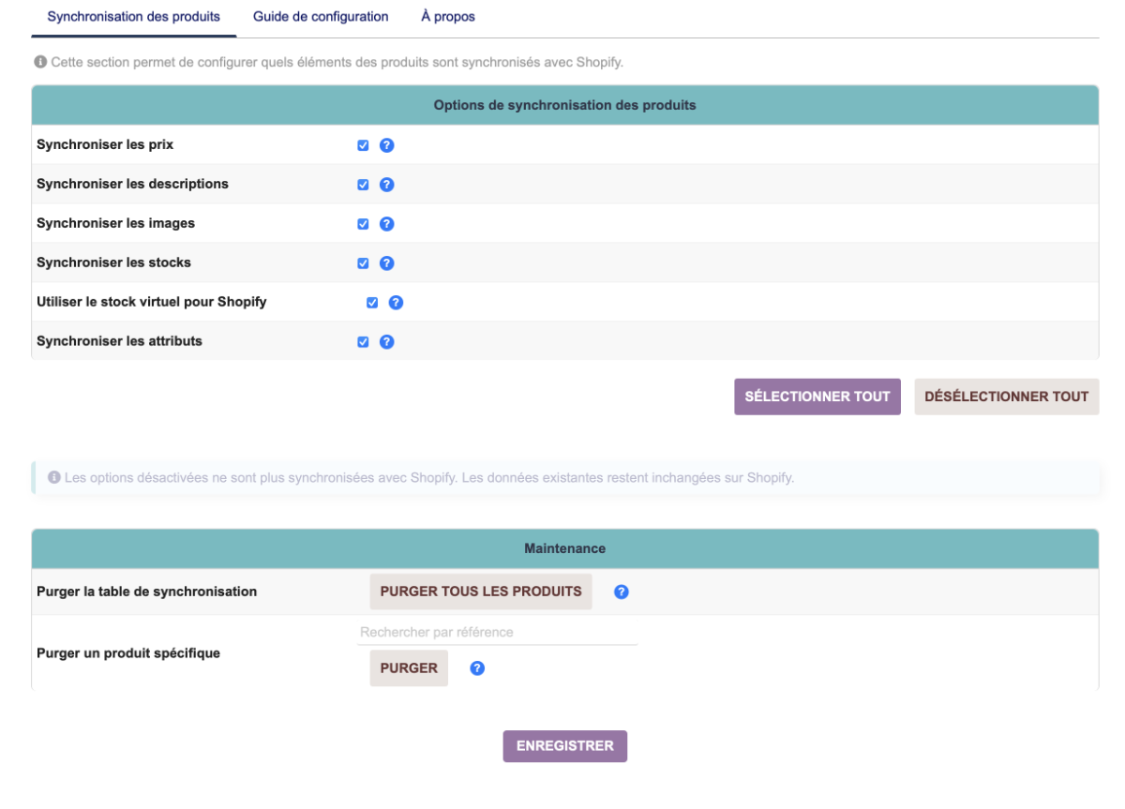
Task: Disable "Utiliser le stock virtuel pour Shopify"
Action: pos(371,302)
